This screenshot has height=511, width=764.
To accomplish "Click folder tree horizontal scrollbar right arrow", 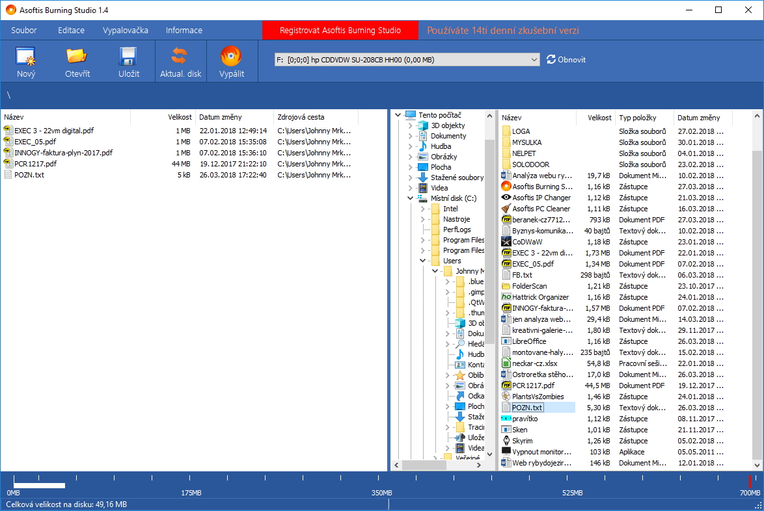I will tap(479, 465).
